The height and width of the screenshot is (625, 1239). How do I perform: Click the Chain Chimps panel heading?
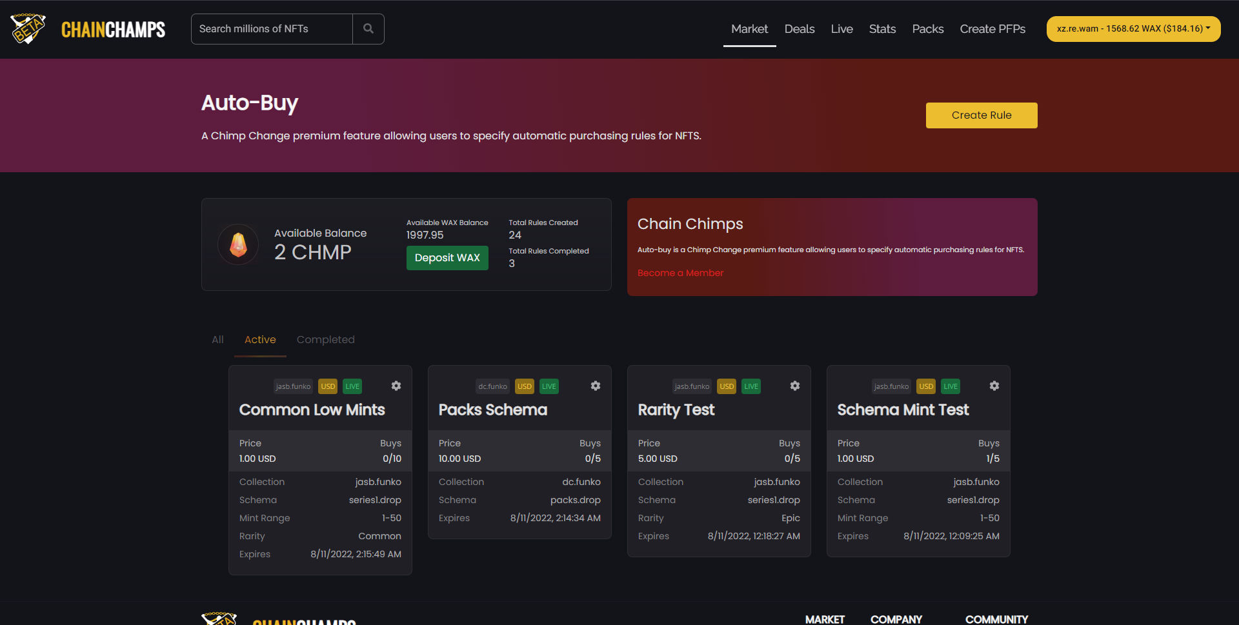(690, 224)
